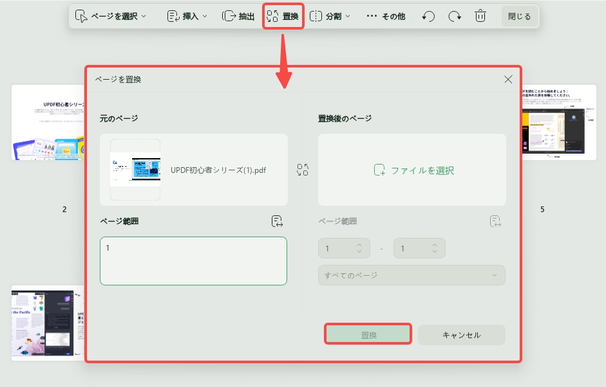Click the start page number field
606x387 pixels.
(344, 249)
